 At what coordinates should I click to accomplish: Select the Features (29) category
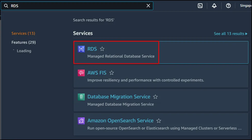click(x=23, y=42)
